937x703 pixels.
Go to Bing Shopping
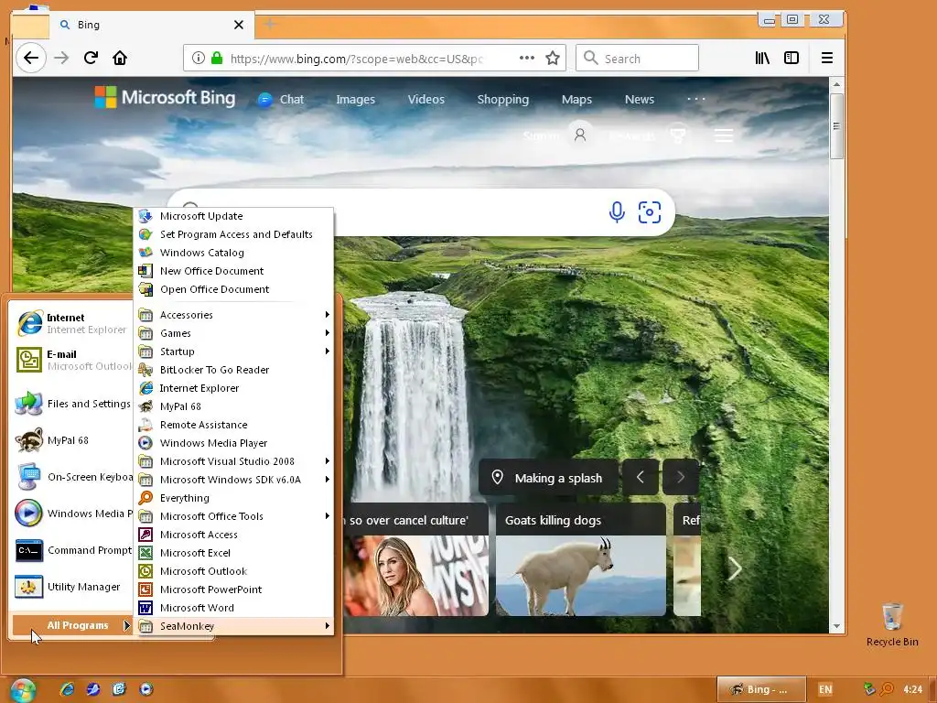tap(503, 99)
